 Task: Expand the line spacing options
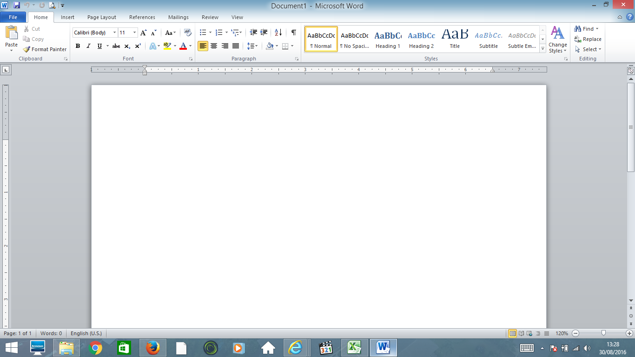point(257,46)
